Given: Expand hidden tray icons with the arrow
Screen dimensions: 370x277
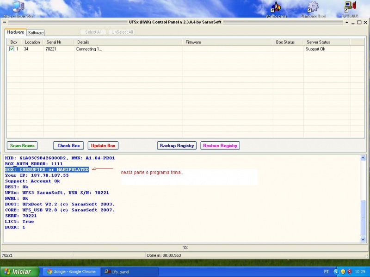Looking at the screenshot, I should point(336,271).
